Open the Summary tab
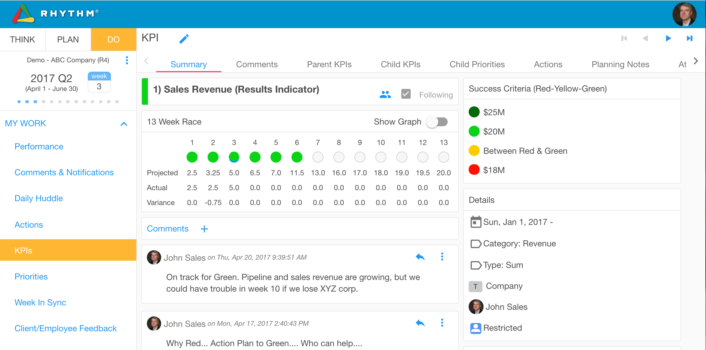 [189, 64]
